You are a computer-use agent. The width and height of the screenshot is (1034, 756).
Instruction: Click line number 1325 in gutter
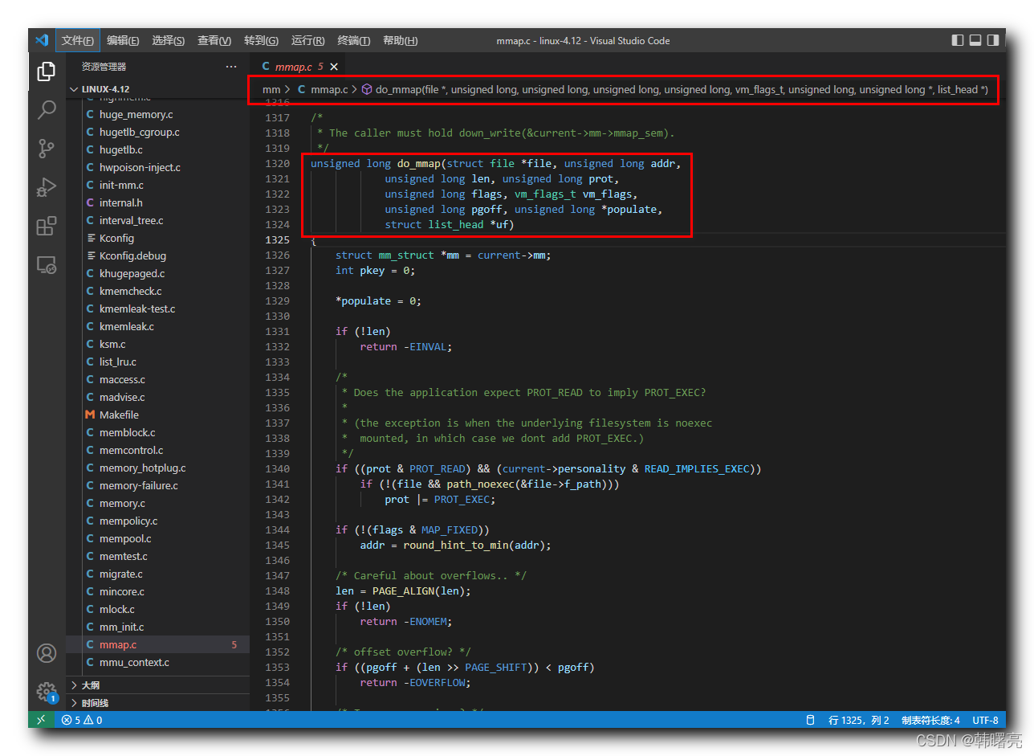pos(277,239)
